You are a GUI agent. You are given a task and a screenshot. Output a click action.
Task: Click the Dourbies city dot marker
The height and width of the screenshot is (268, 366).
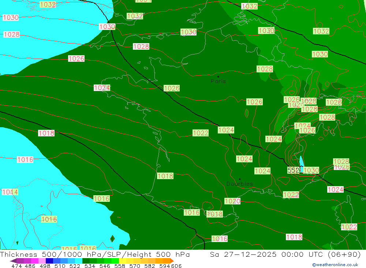coord(240,179)
